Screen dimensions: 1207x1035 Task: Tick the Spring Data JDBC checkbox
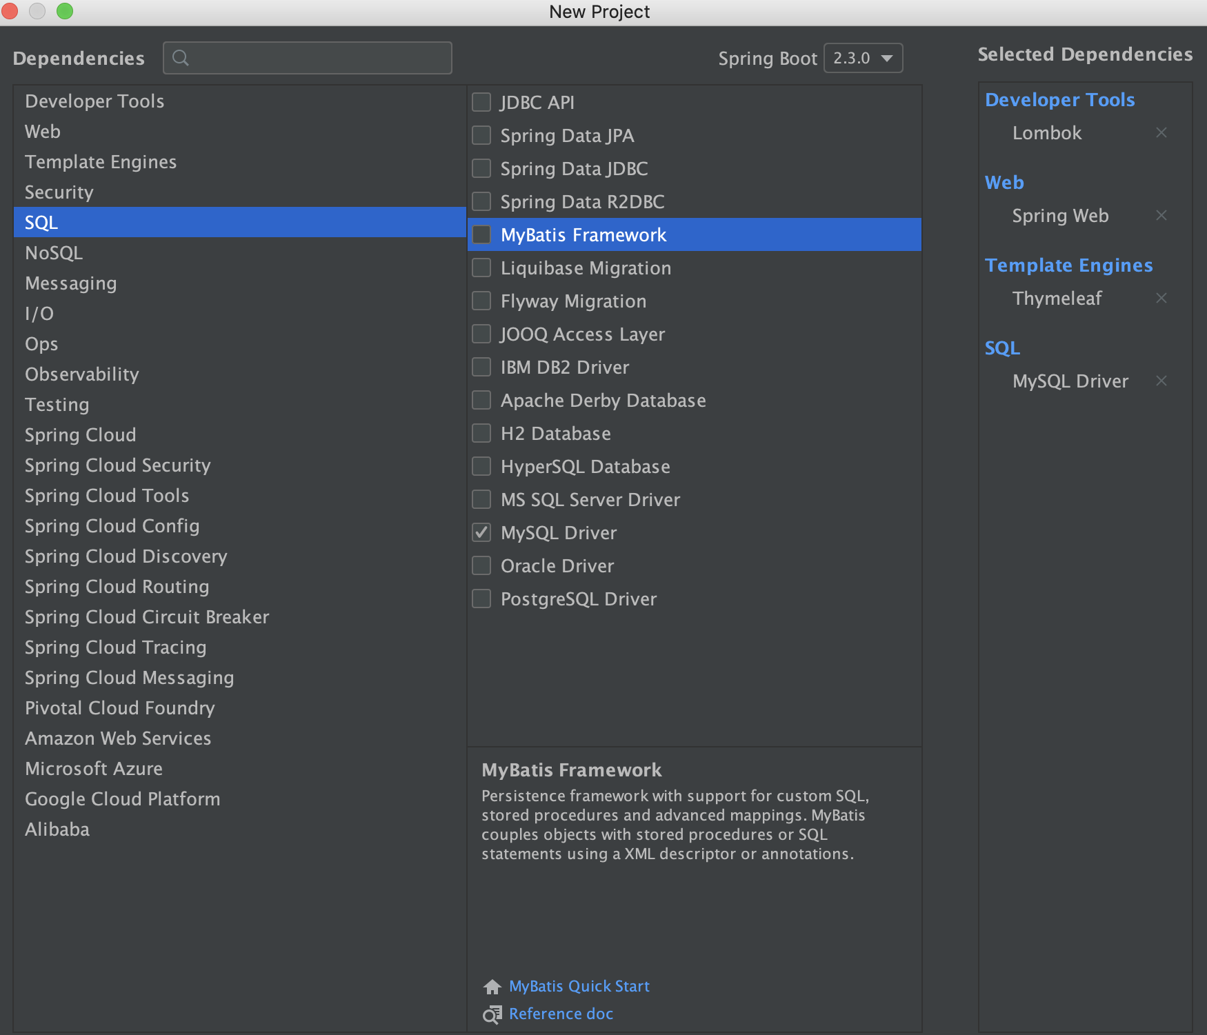tap(481, 168)
